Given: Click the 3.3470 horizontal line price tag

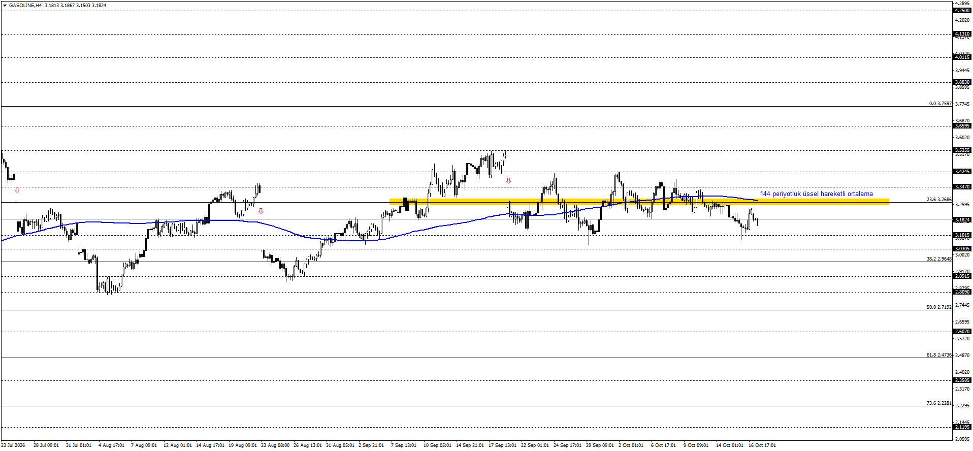Looking at the screenshot, I should pos(962,186).
